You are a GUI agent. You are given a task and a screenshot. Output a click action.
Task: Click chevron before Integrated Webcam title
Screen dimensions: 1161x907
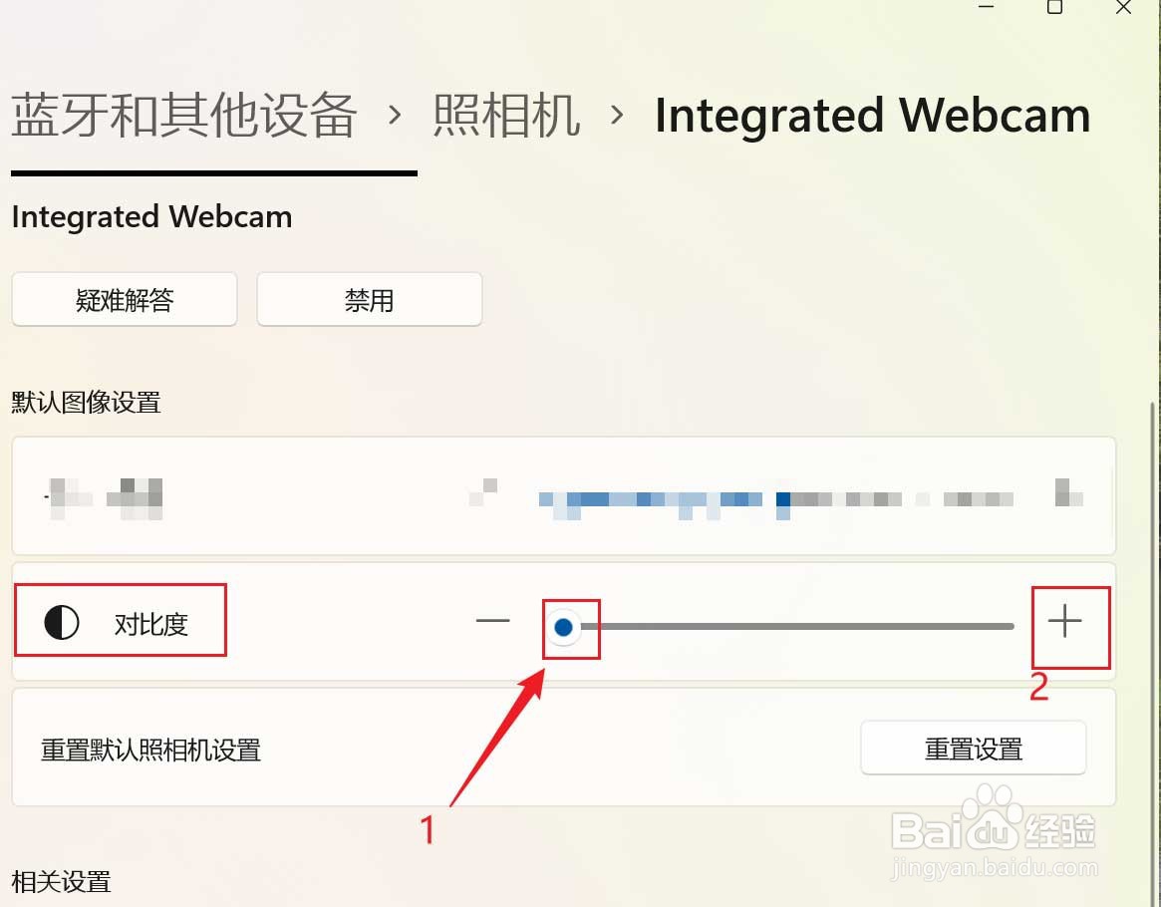click(x=617, y=115)
